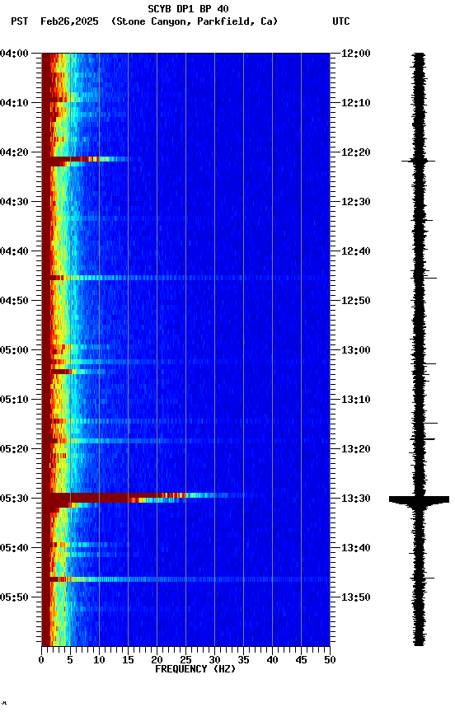The image size is (455, 712).
Task: Click the 04:40 PST time label
Action: (x=14, y=251)
